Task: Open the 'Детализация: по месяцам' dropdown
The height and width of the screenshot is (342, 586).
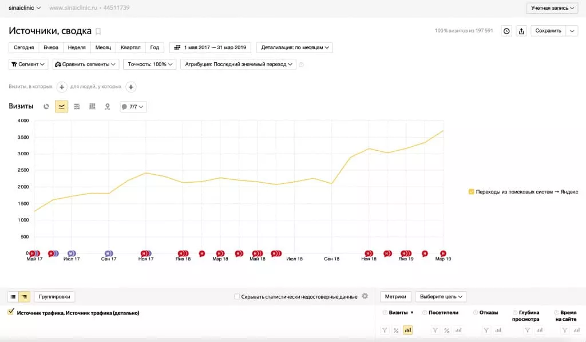Action: tap(295, 47)
